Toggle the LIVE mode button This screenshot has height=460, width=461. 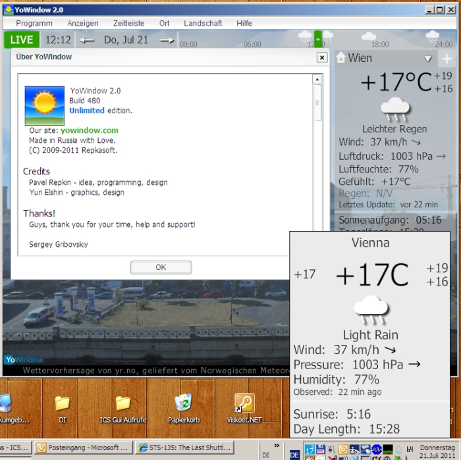pos(22,39)
